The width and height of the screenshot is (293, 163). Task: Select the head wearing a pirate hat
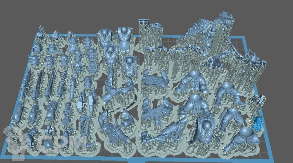[78, 68]
